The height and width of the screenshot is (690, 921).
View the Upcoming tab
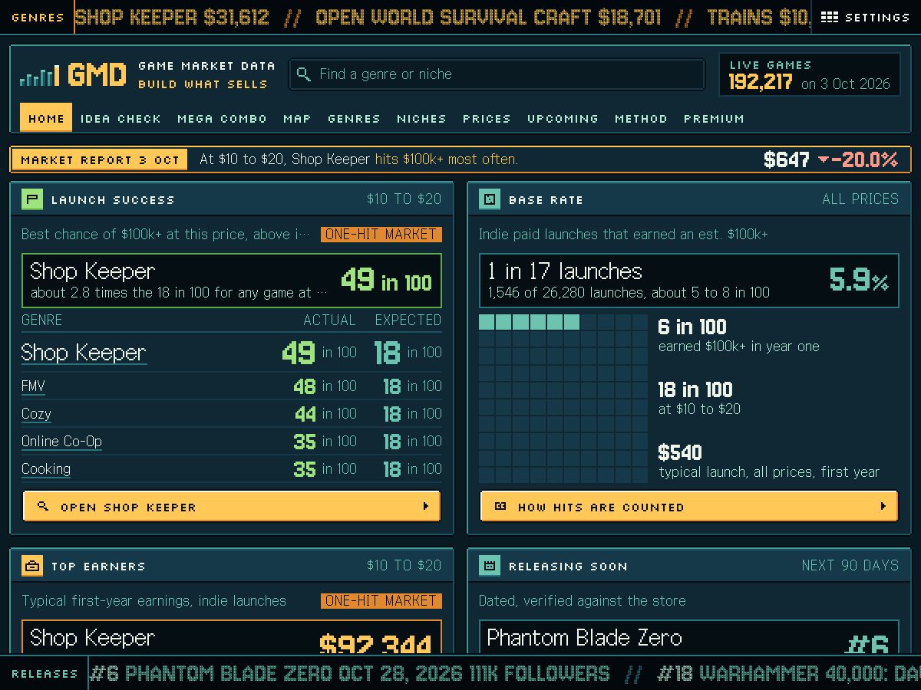(x=563, y=118)
